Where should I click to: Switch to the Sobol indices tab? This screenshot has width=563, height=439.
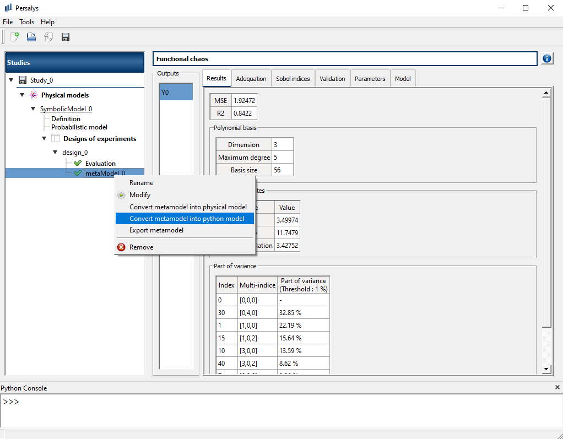(293, 78)
